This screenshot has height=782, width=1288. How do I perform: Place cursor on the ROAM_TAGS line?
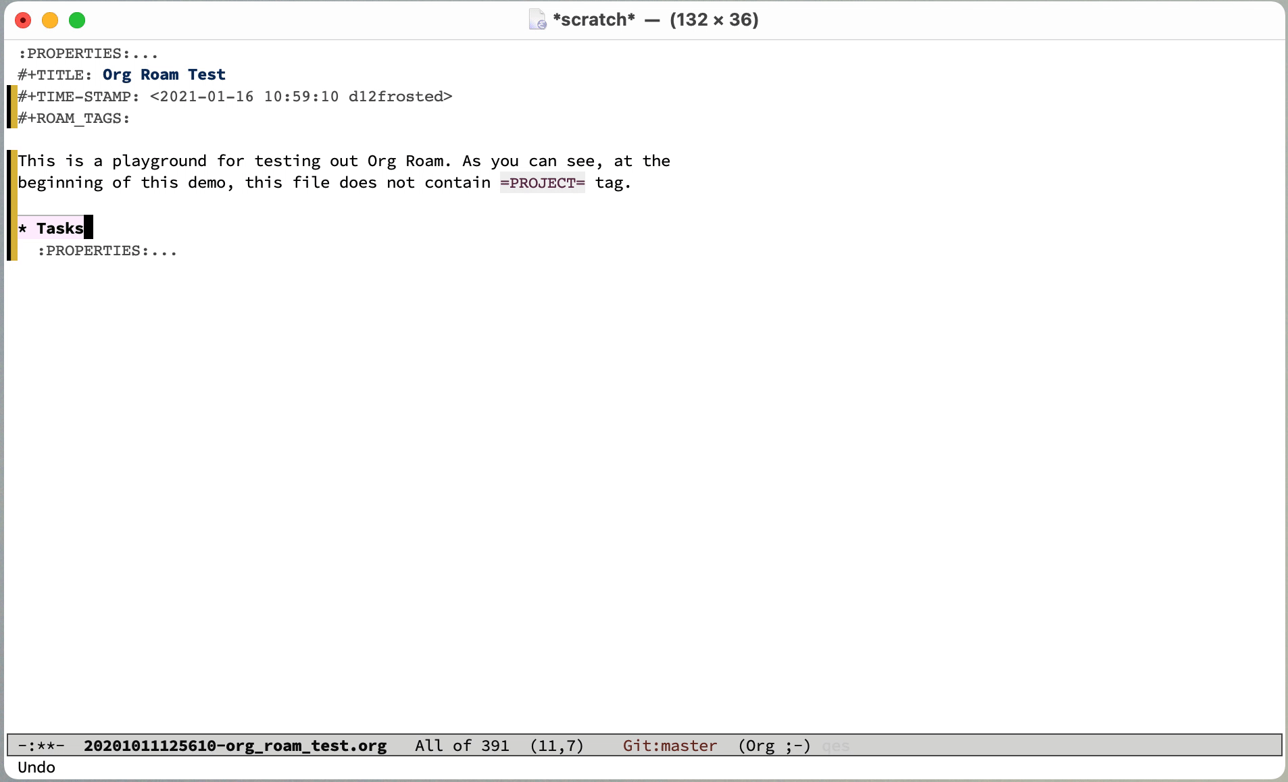coord(74,118)
